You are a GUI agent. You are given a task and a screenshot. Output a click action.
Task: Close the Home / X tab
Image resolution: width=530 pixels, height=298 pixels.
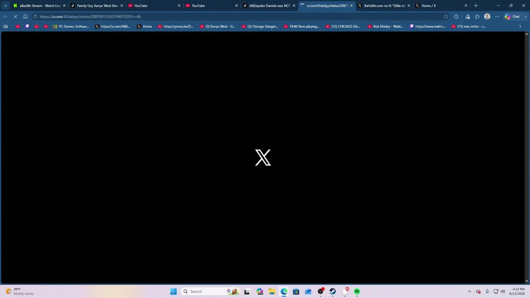[x=466, y=6]
